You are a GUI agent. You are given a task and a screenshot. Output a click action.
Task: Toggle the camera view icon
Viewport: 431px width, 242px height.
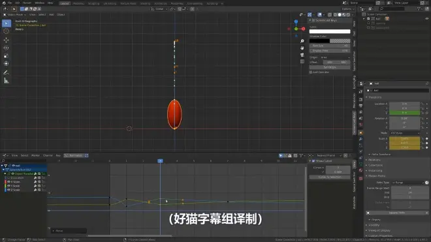tap(302, 55)
